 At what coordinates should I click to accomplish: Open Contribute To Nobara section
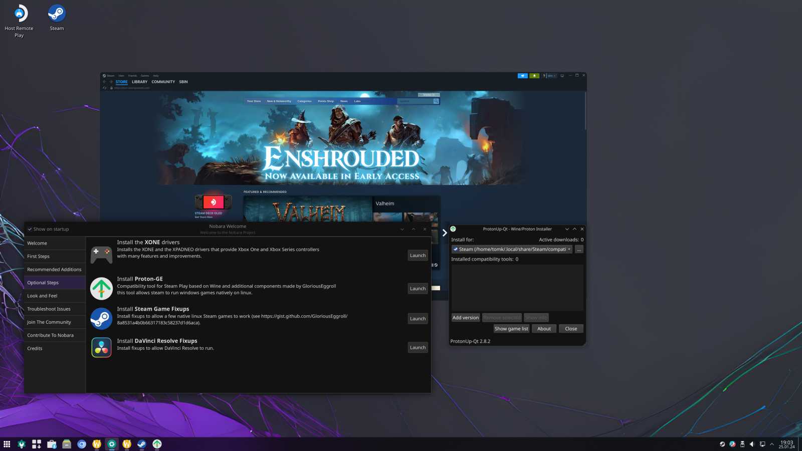coord(55,335)
